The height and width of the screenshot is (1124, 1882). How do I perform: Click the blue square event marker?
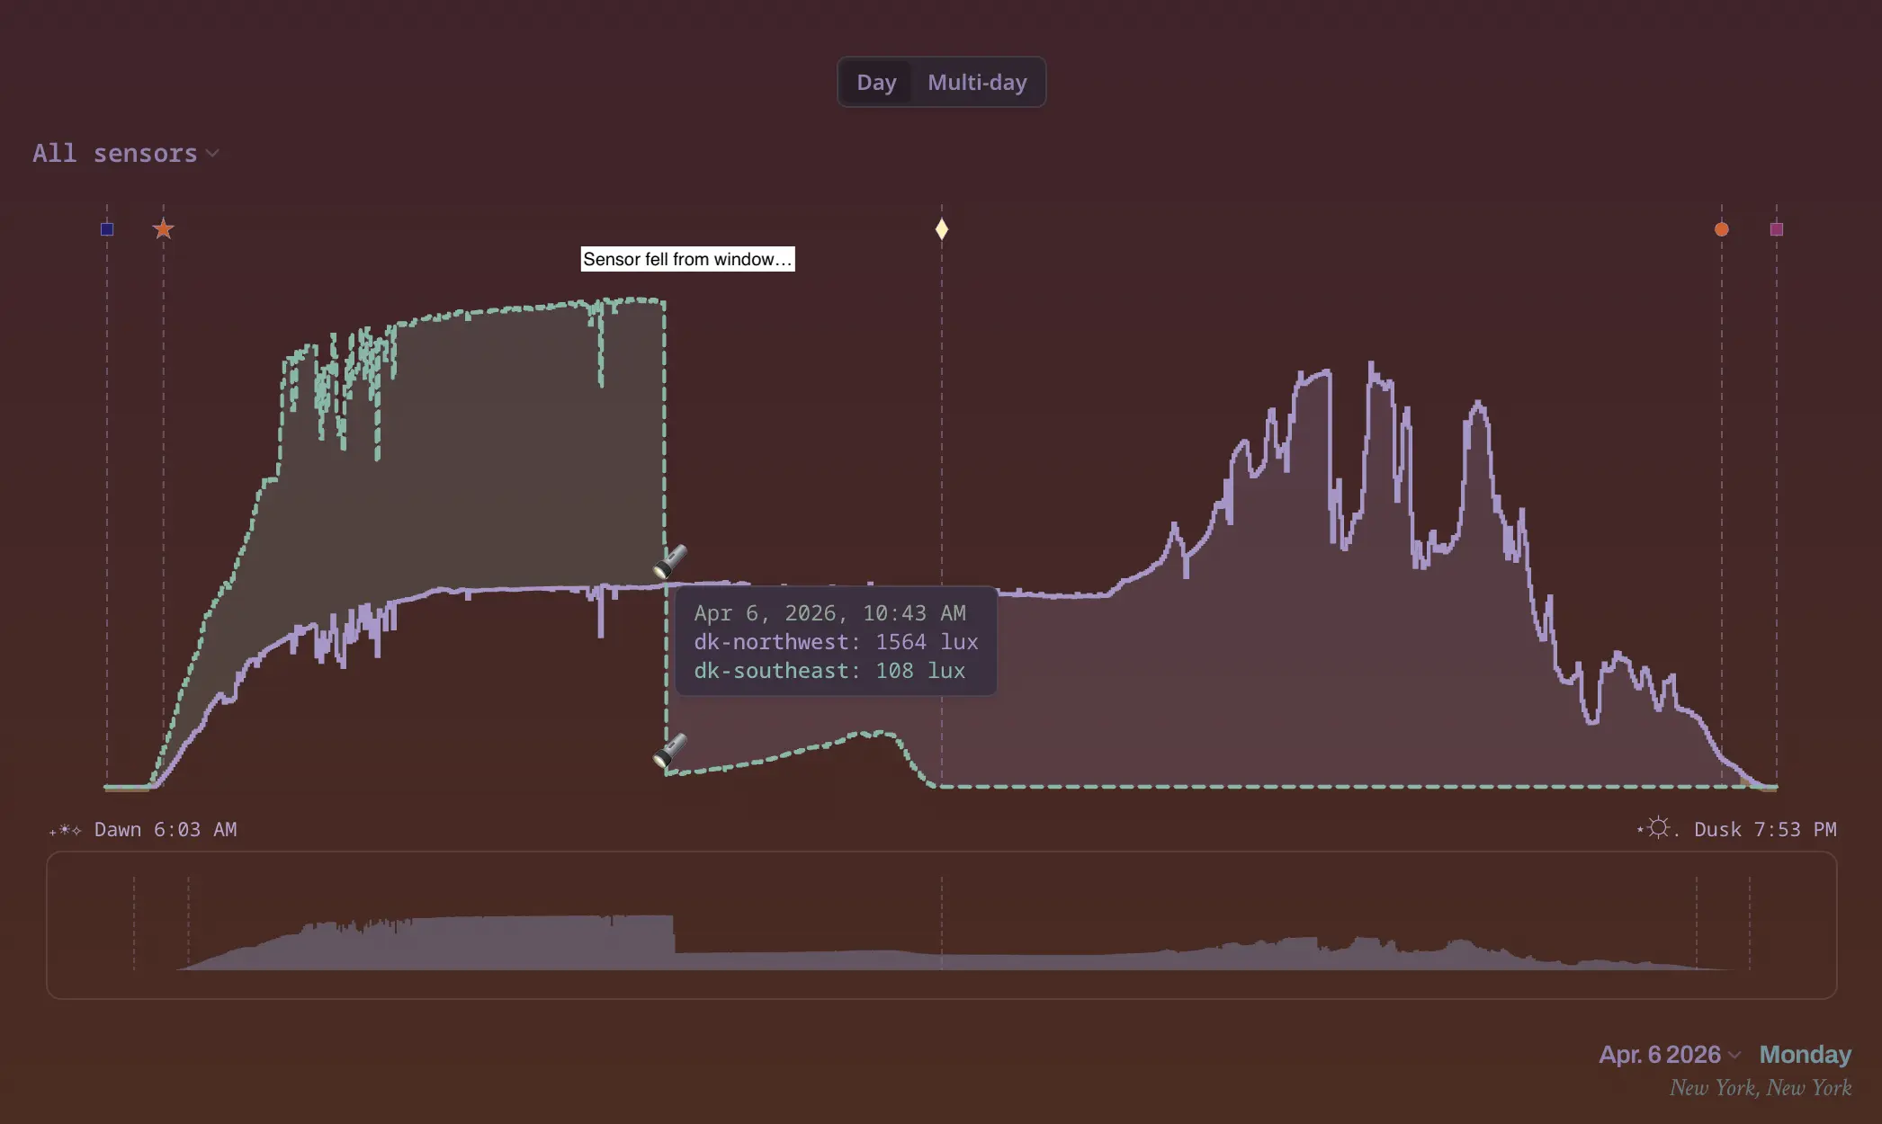pos(107,229)
